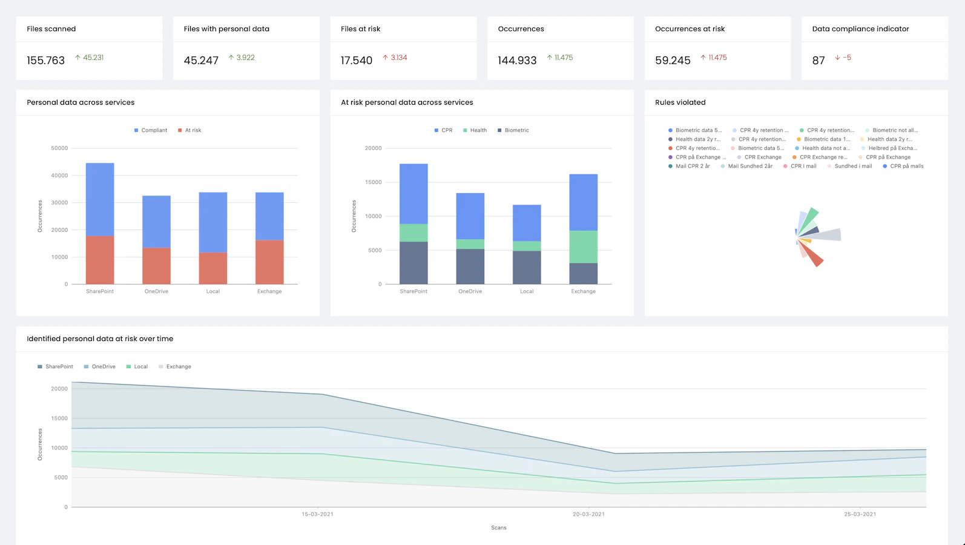Toggle the Mail Sundhed 2år legend entry
The width and height of the screenshot is (965, 545).
pyautogui.click(x=746, y=166)
